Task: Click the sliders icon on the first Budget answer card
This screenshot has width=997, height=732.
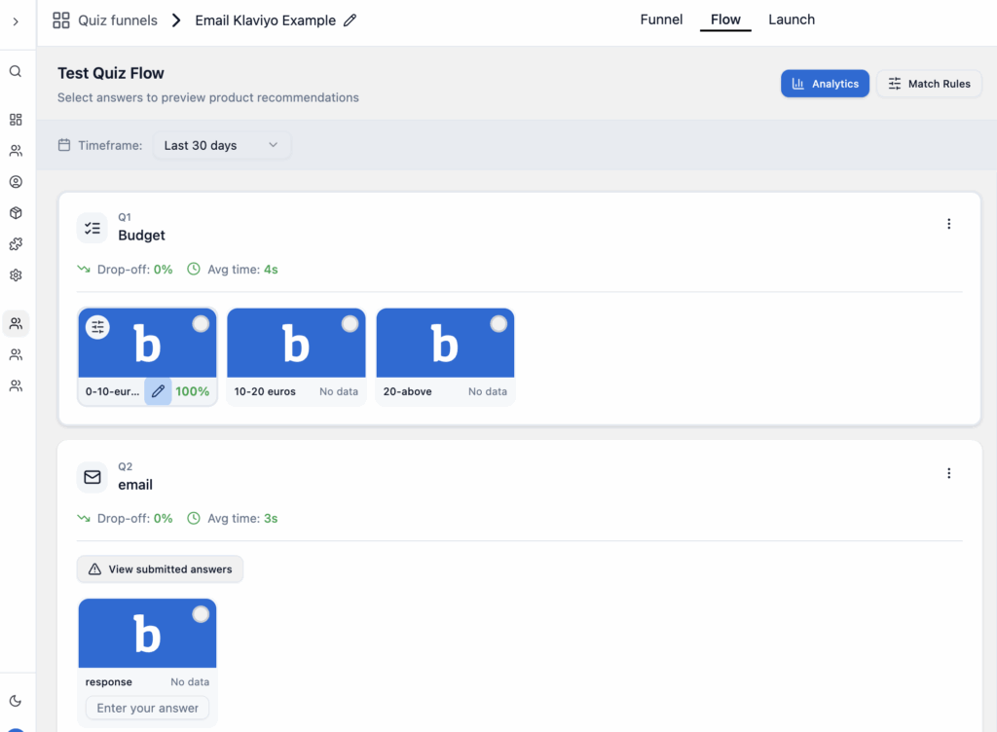Action: 97,327
